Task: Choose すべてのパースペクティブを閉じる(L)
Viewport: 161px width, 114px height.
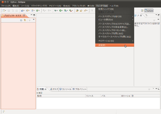Action: click(115, 37)
